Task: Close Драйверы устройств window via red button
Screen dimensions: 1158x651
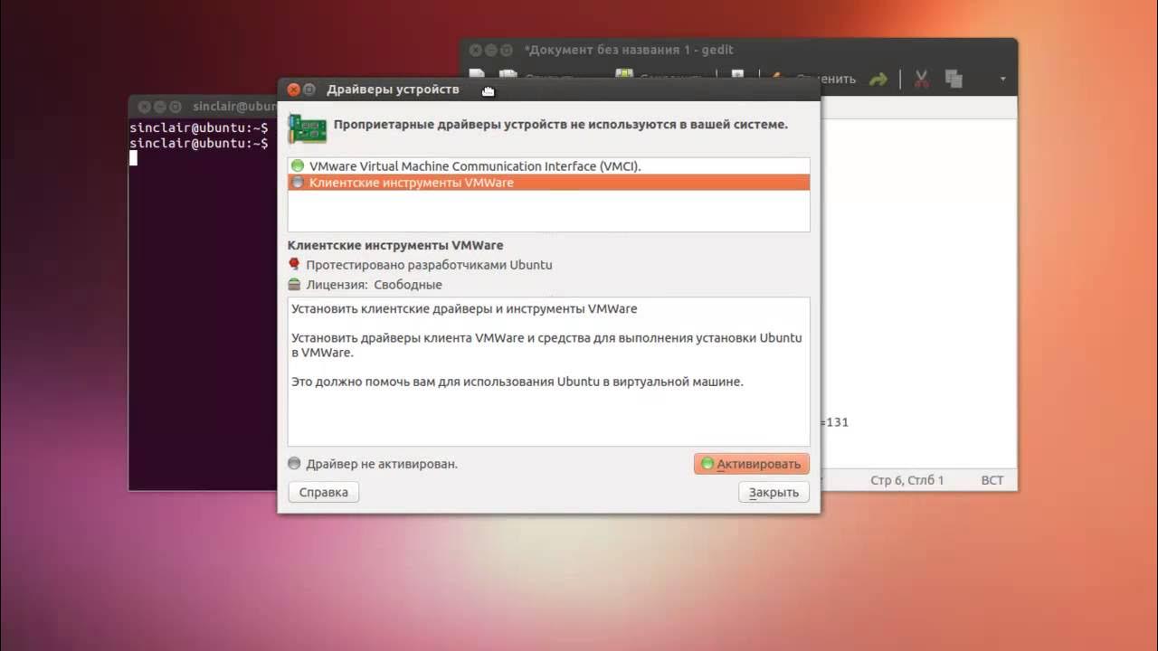Action: [293, 90]
